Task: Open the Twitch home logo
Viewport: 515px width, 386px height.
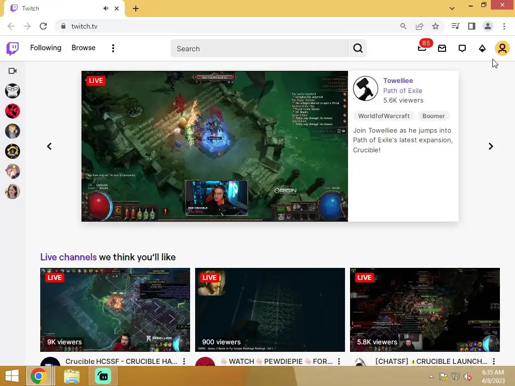Action: pos(13,49)
